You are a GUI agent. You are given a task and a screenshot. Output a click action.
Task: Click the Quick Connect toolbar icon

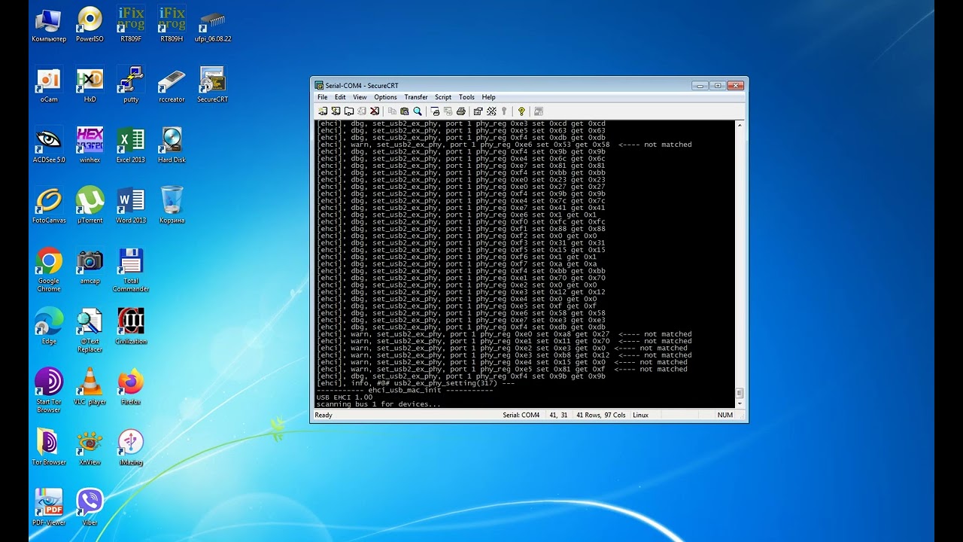point(336,111)
